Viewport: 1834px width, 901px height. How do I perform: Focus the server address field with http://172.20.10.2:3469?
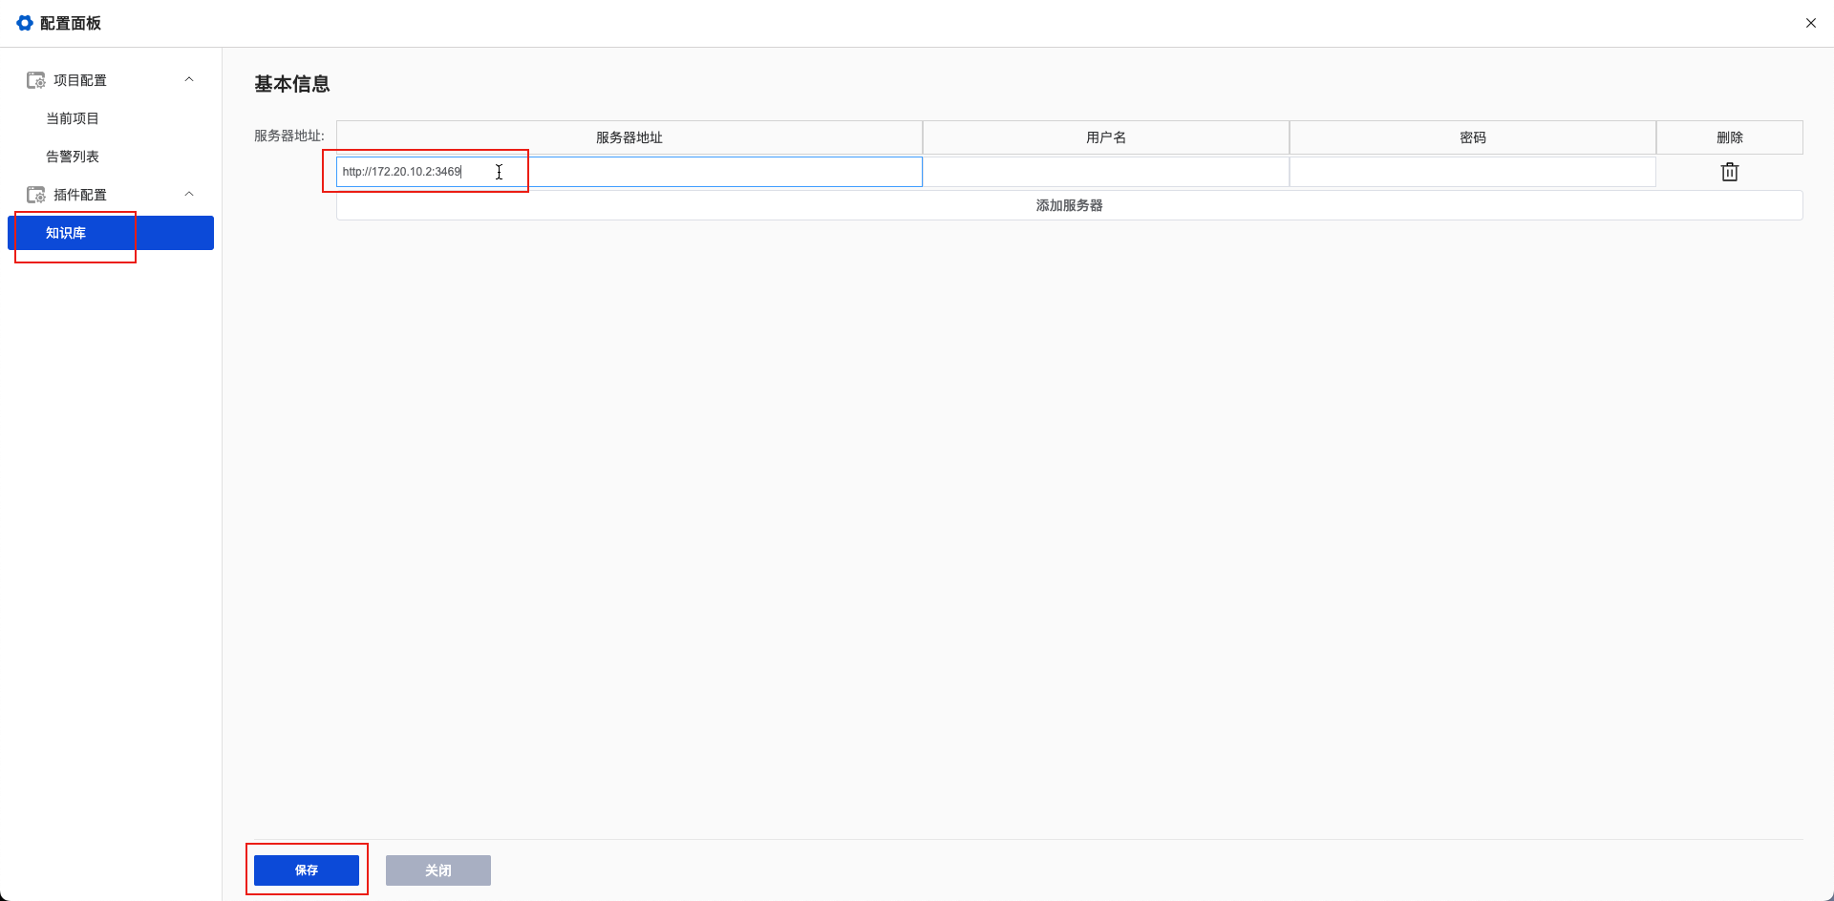click(629, 172)
